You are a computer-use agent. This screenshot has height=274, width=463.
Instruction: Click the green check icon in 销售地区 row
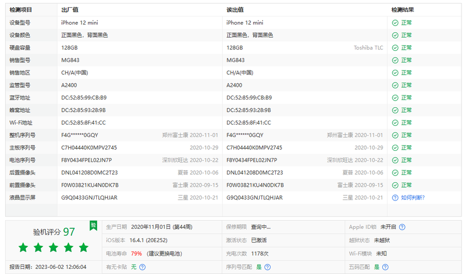click(x=395, y=73)
